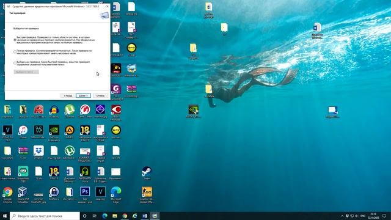Open Chrome from the taskbar

pyautogui.click(x=125, y=216)
